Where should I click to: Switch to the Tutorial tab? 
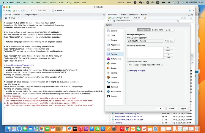tap(144, 15)
